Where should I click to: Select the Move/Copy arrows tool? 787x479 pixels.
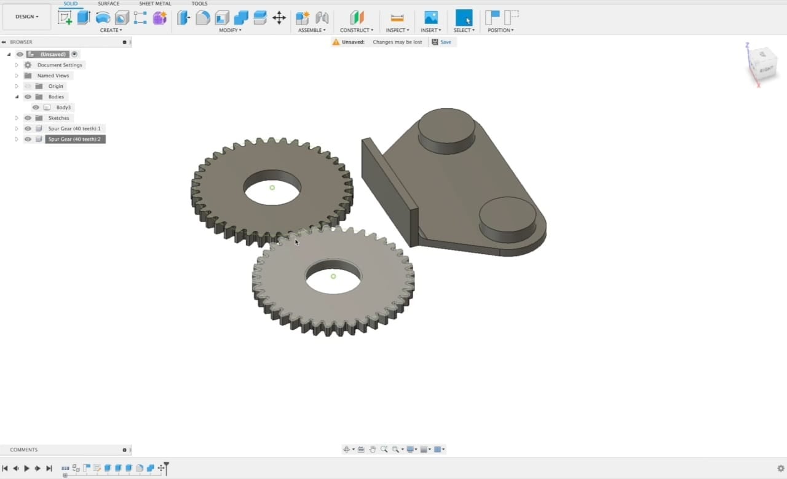(x=279, y=18)
